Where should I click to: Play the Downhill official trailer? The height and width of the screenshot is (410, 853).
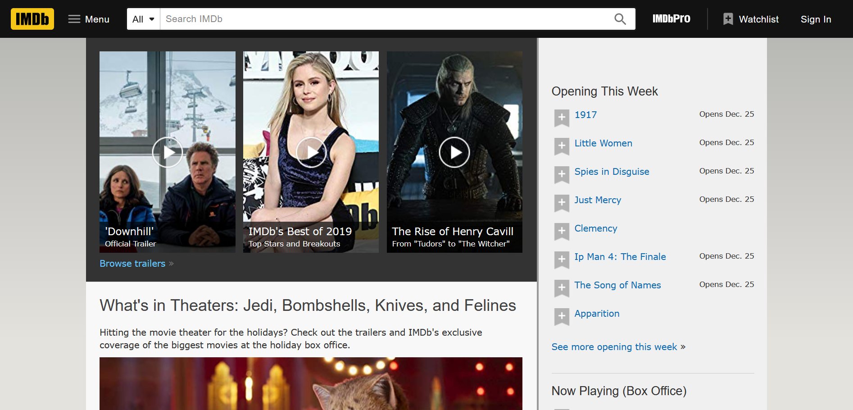pos(167,152)
